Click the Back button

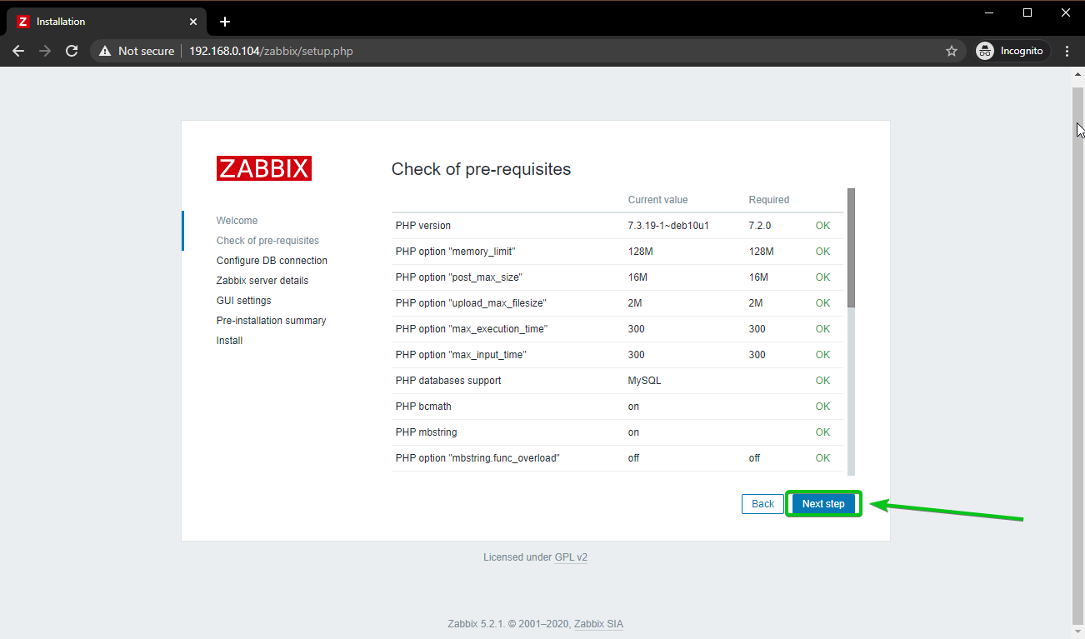pos(763,504)
